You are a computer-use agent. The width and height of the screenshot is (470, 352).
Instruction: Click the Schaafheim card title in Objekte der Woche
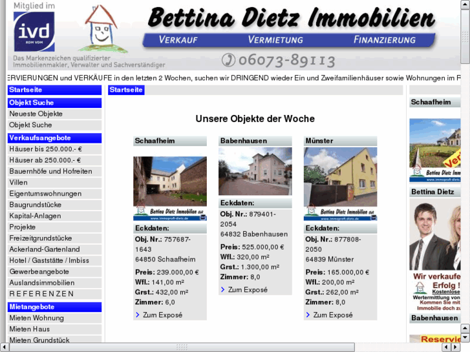[x=170, y=141]
